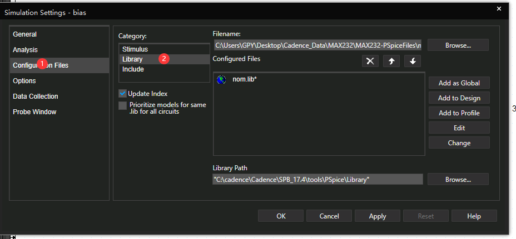The image size is (516, 239).
Task: Click the Library Path text field
Action: (317, 180)
